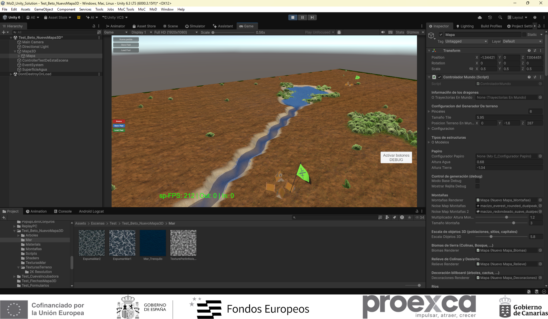Screen dimensions: 548x319
Task: Expand the Configuracion foldout
Action: click(429, 129)
